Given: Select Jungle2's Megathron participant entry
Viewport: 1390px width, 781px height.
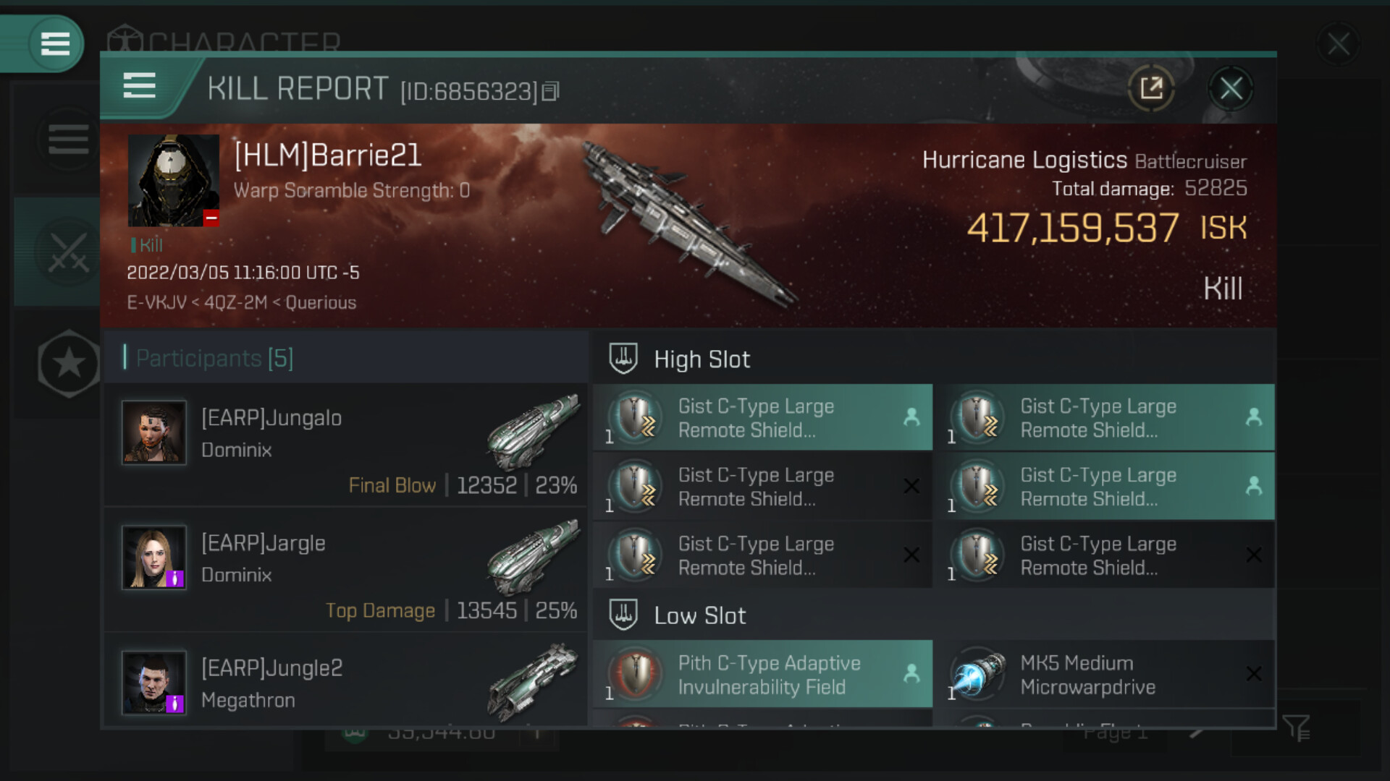Looking at the screenshot, I should 345,682.
